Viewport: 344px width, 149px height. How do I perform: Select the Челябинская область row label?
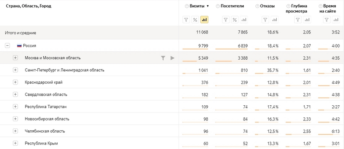click(x=45, y=131)
